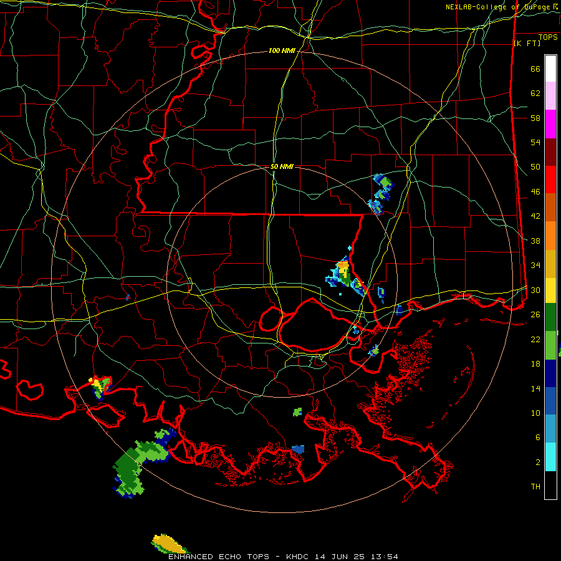Click the ENHANCED ECHO TOPS caption text
This screenshot has width=561, height=561.
point(219,557)
